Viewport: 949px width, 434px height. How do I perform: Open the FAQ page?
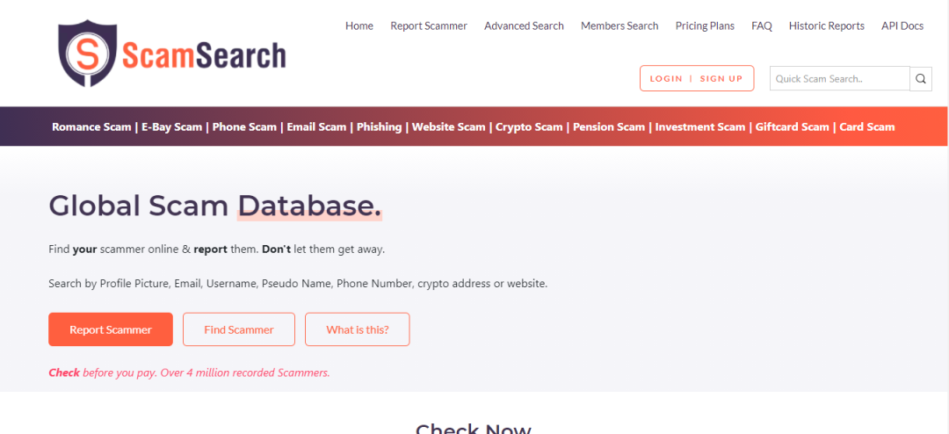(x=762, y=26)
